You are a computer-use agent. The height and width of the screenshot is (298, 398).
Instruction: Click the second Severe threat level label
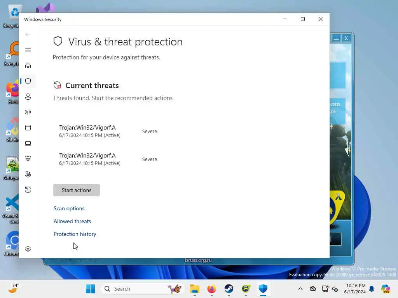[x=150, y=159]
